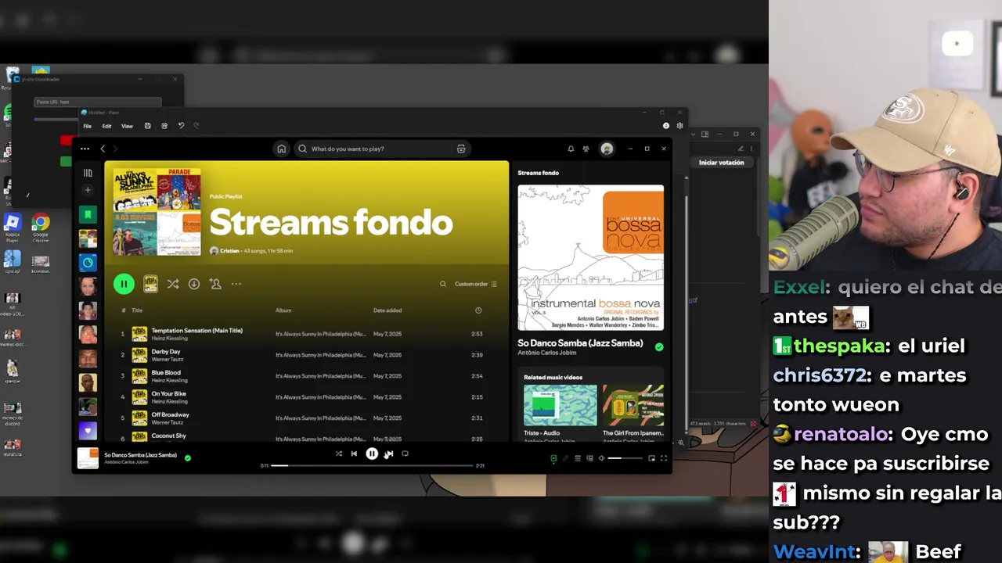The height and width of the screenshot is (563, 1002).
Task: Sort by duration clock column icon
Action: click(x=478, y=310)
